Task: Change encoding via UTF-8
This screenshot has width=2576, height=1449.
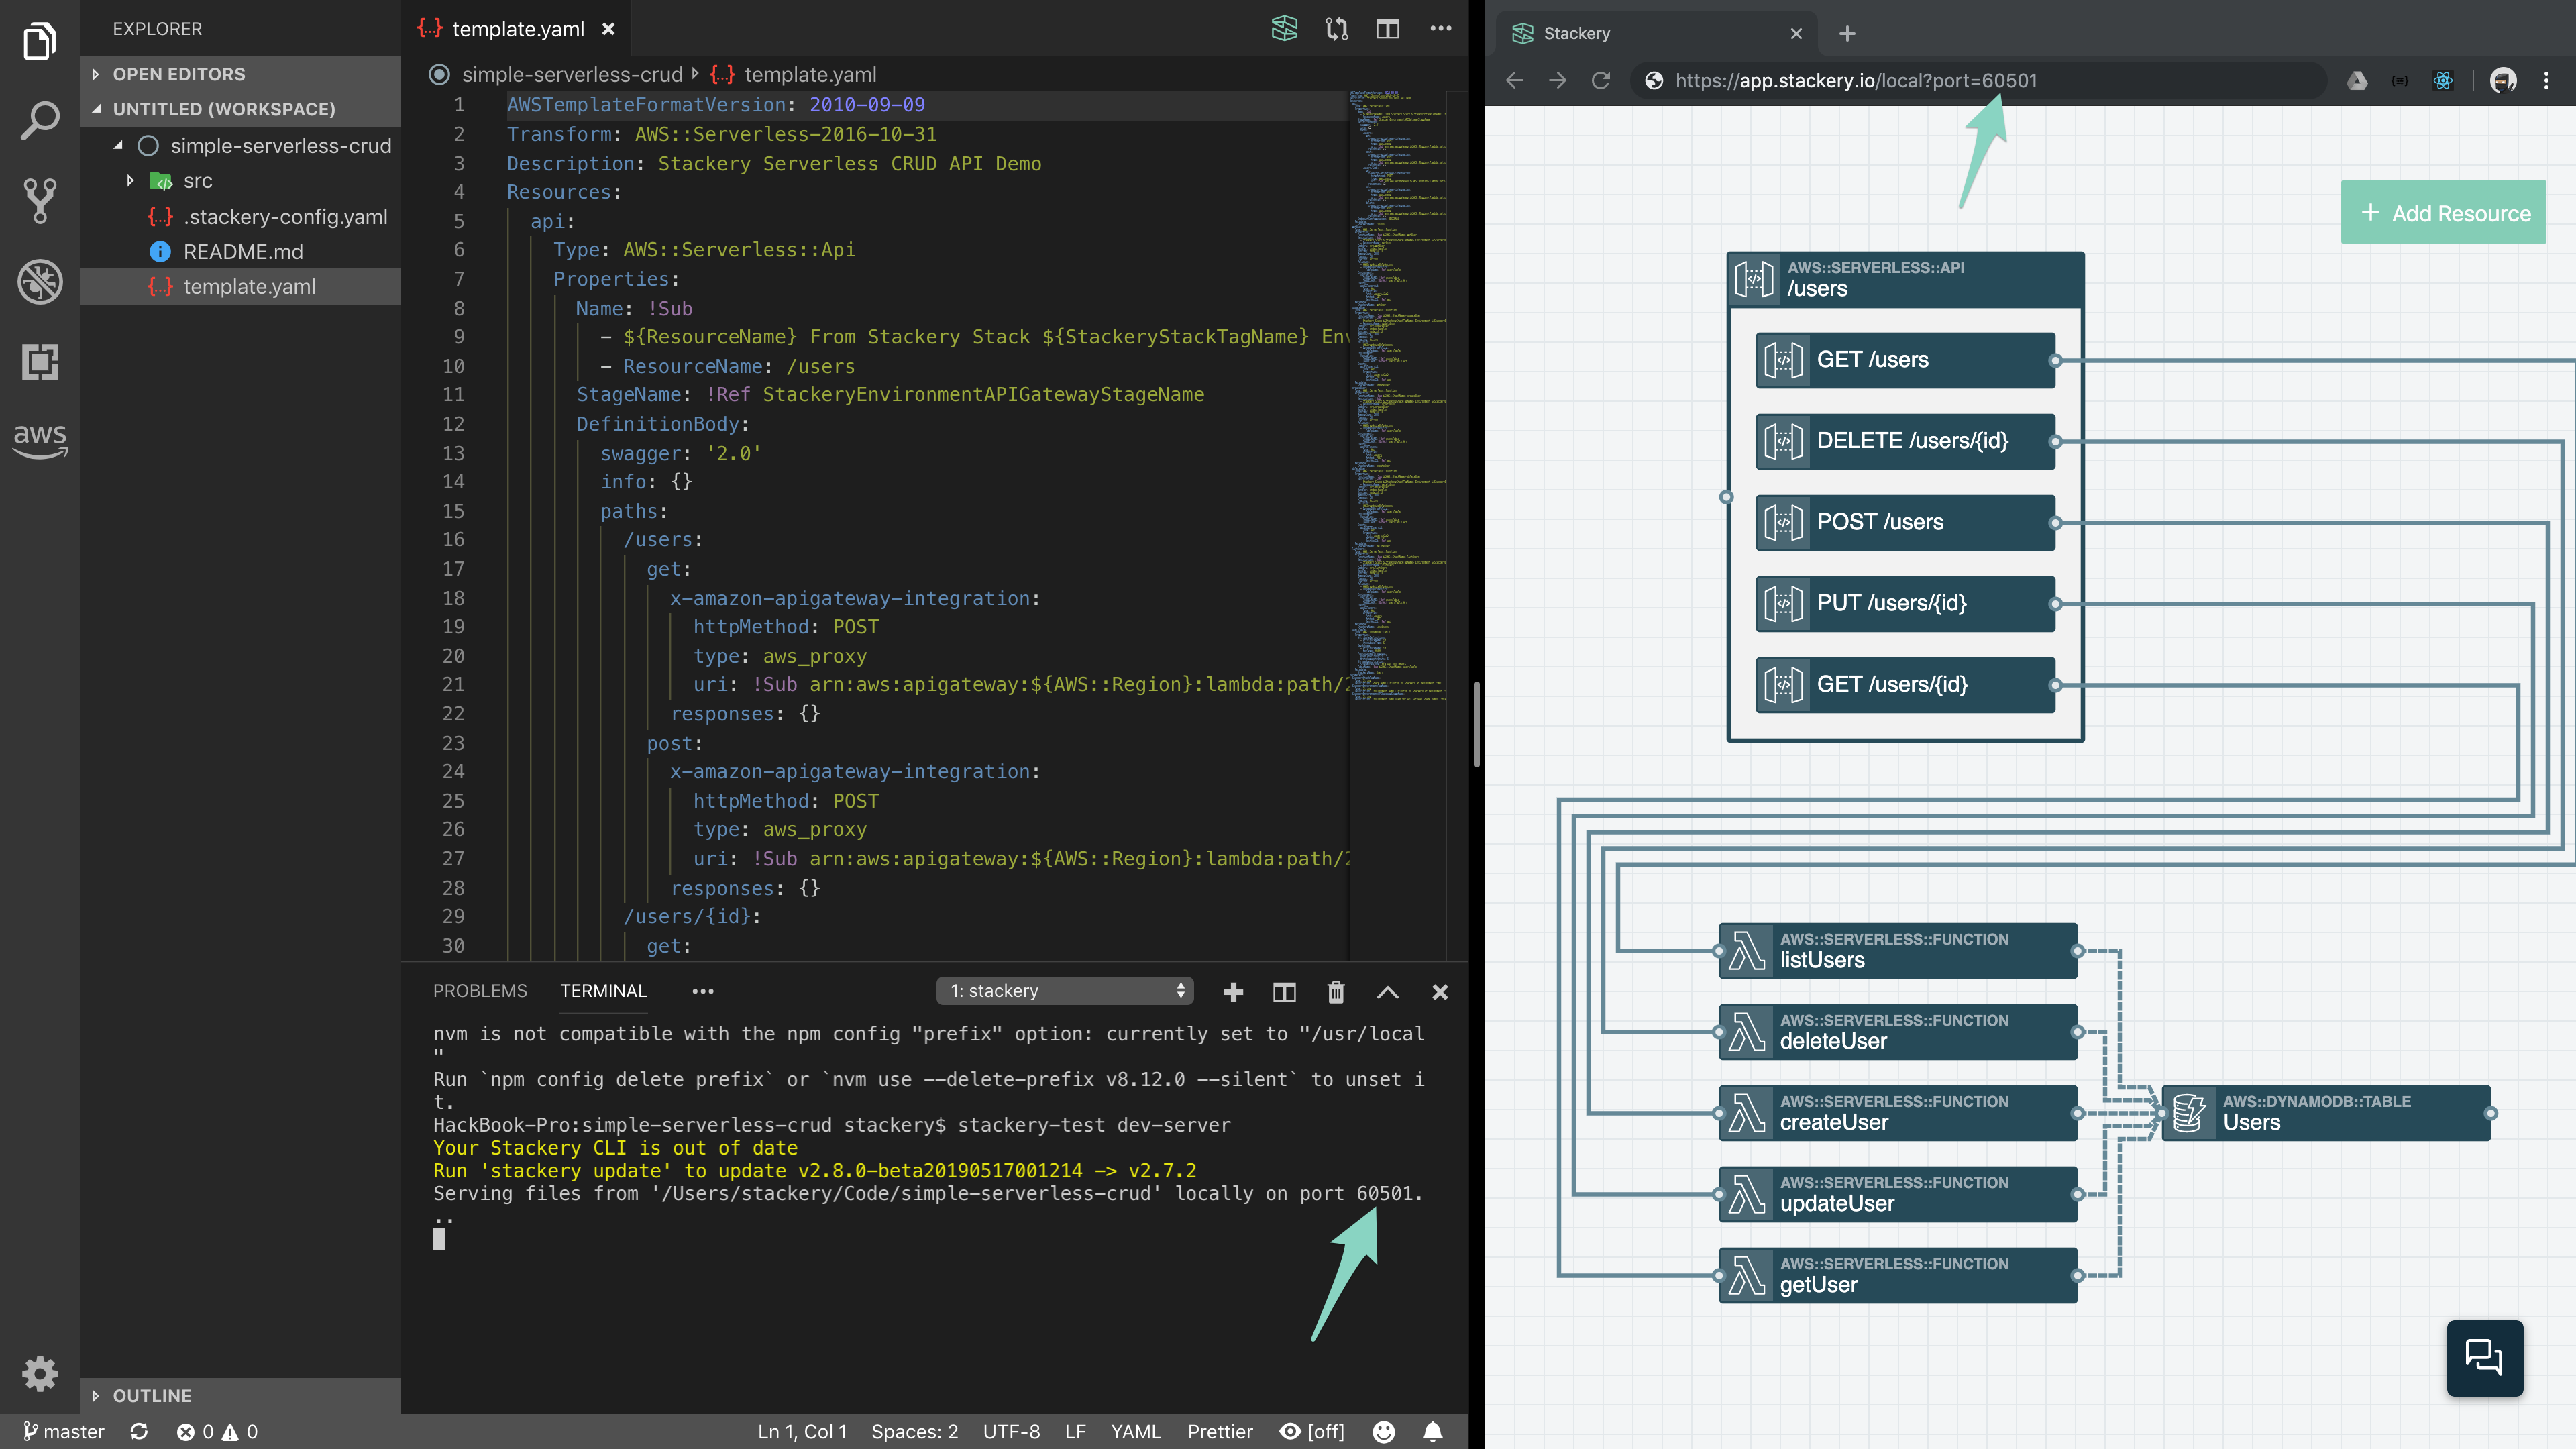Action: [1011, 1431]
